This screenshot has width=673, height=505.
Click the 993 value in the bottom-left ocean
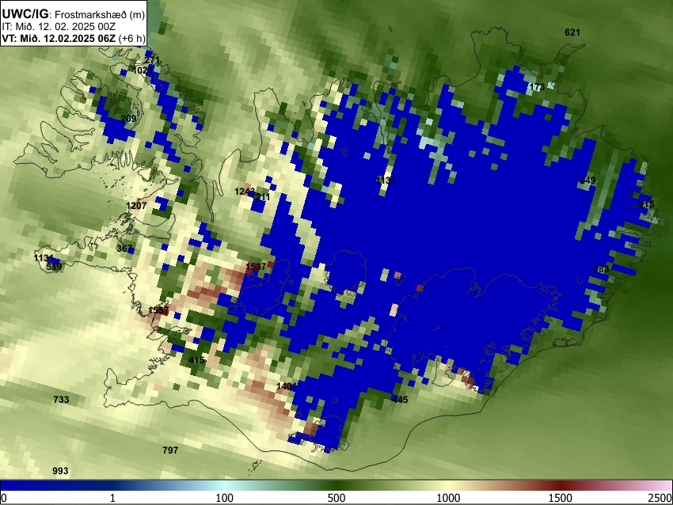[x=60, y=471]
